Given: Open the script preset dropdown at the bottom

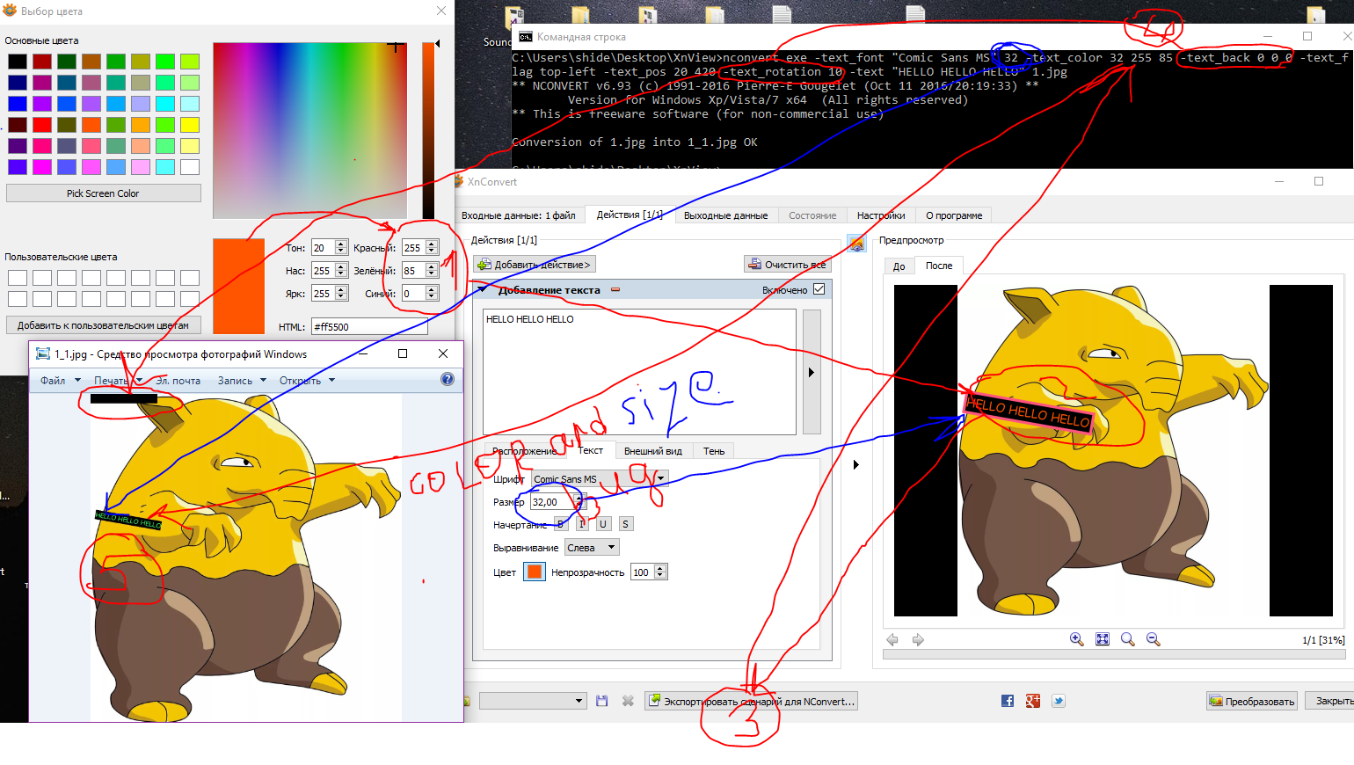Looking at the screenshot, I should point(533,701).
